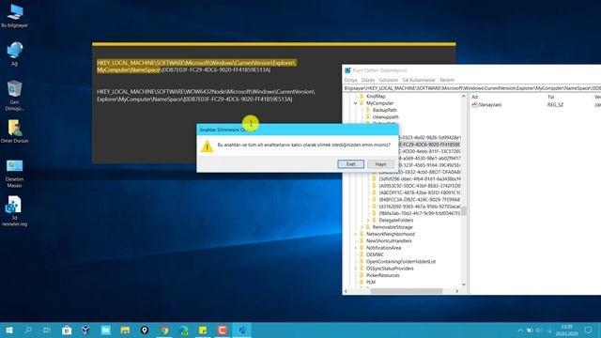Image resolution: width=601 pixels, height=338 pixels.
Task: Click the KindMap folder icon in tree
Action: click(362, 96)
